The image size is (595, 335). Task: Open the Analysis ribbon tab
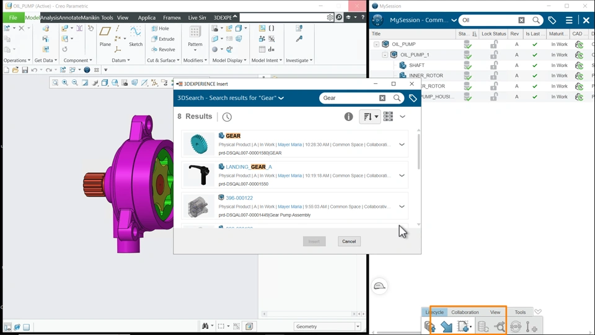coord(50,18)
